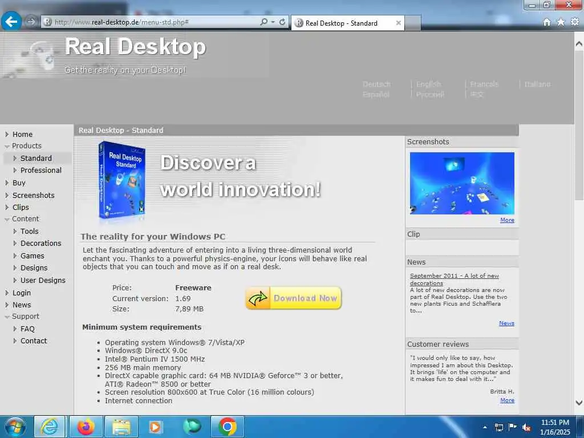Open the green round taskbar application icon

(x=192, y=427)
